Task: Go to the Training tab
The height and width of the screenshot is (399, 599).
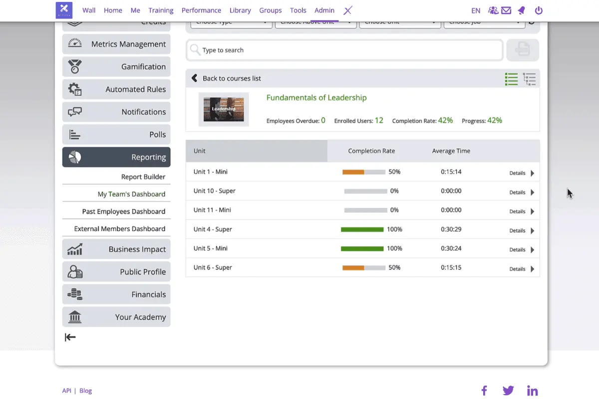Action: click(x=161, y=10)
